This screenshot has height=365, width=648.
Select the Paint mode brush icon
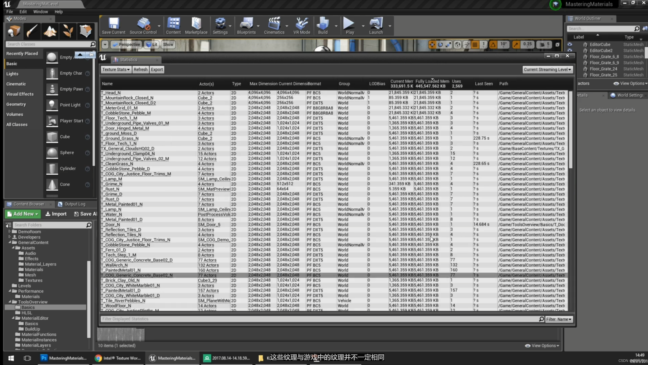(32, 31)
